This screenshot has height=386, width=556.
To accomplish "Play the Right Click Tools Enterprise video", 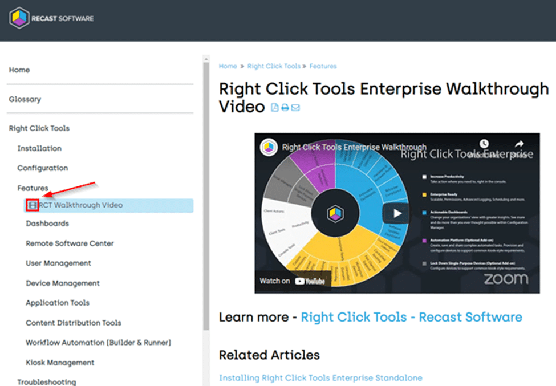I will [397, 213].
